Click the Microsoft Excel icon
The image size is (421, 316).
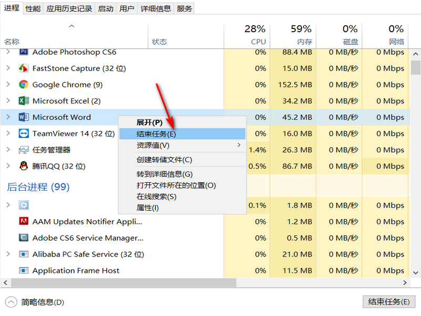pyautogui.click(x=23, y=101)
